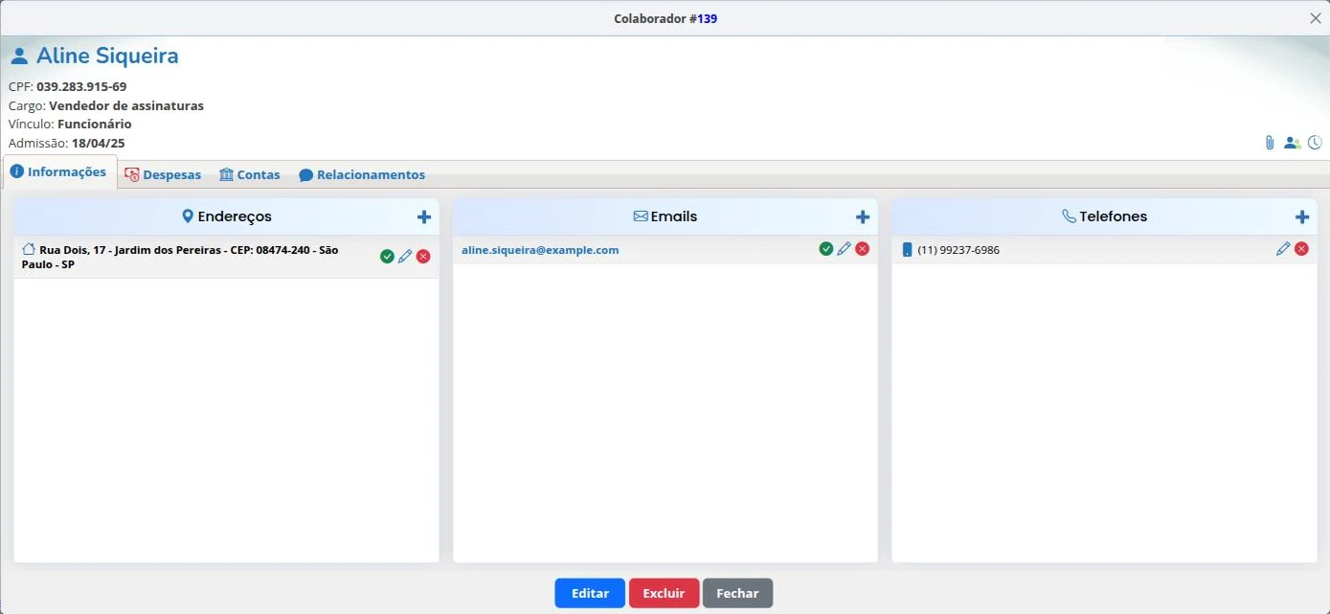Image resolution: width=1330 pixels, height=614 pixels.
Task: Delete phone (11) 99237-6986 entry
Action: tap(1301, 249)
